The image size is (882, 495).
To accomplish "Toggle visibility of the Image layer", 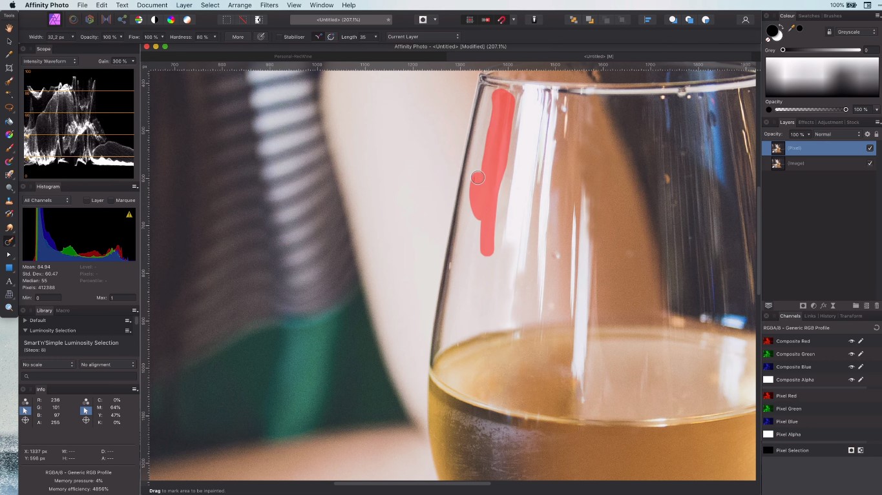I will tap(870, 163).
